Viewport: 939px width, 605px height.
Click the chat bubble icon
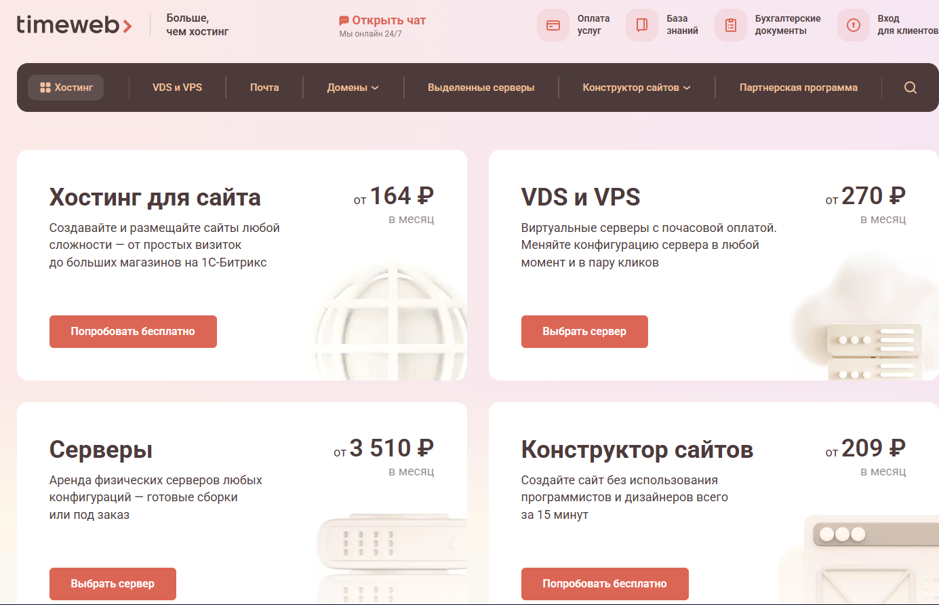[344, 20]
